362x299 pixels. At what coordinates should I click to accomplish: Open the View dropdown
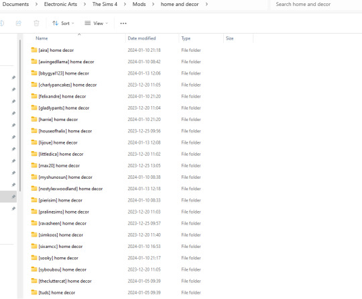click(x=97, y=23)
